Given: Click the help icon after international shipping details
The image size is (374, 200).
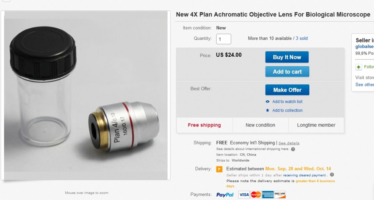Looking at the screenshot, I should pos(293,149).
